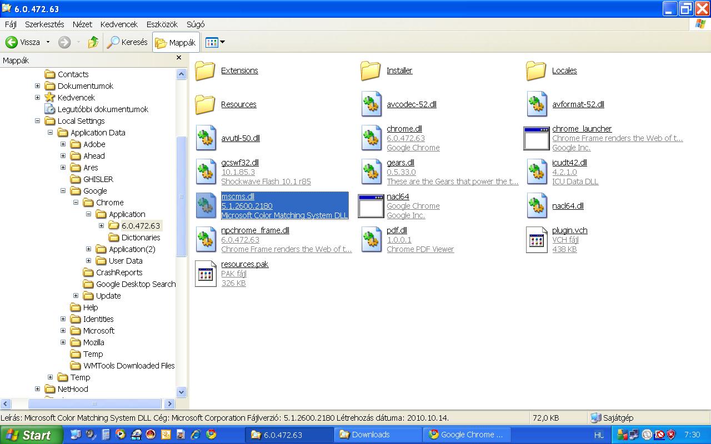Select the Extensions folder icon

[x=205, y=70]
